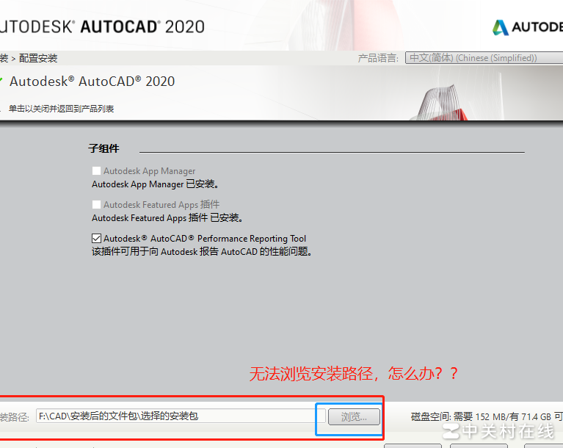
Task: Click the 产品语言 label
Action: [x=378, y=58]
